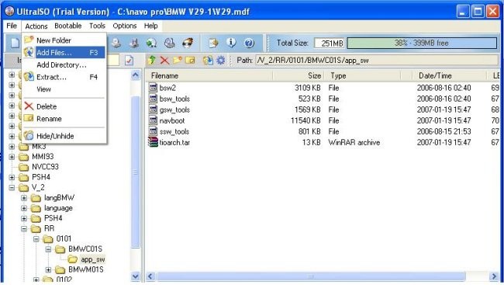Open the File menu
504x285 pixels.
pyautogui.click(x=12, y=26)
